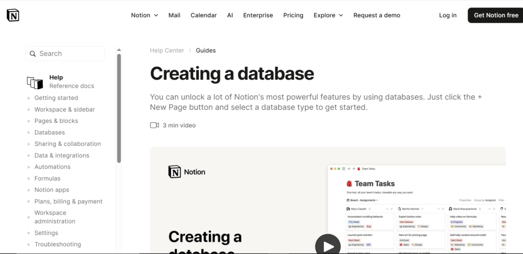The height and width of the screenshot is (254, 523).
Task: Open Settings sidebar item
Action: (x=46, y=233)
